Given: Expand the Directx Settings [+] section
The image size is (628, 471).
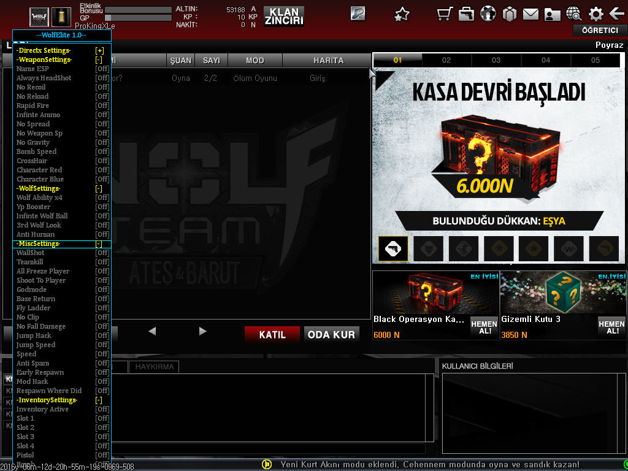Looking at the screenshot, I should tap(99, 50).
